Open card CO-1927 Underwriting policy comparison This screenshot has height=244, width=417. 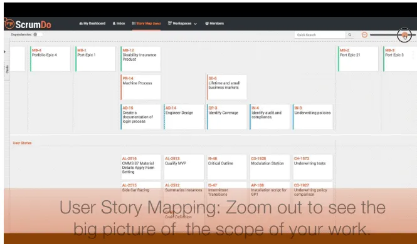tap(313, 193)
